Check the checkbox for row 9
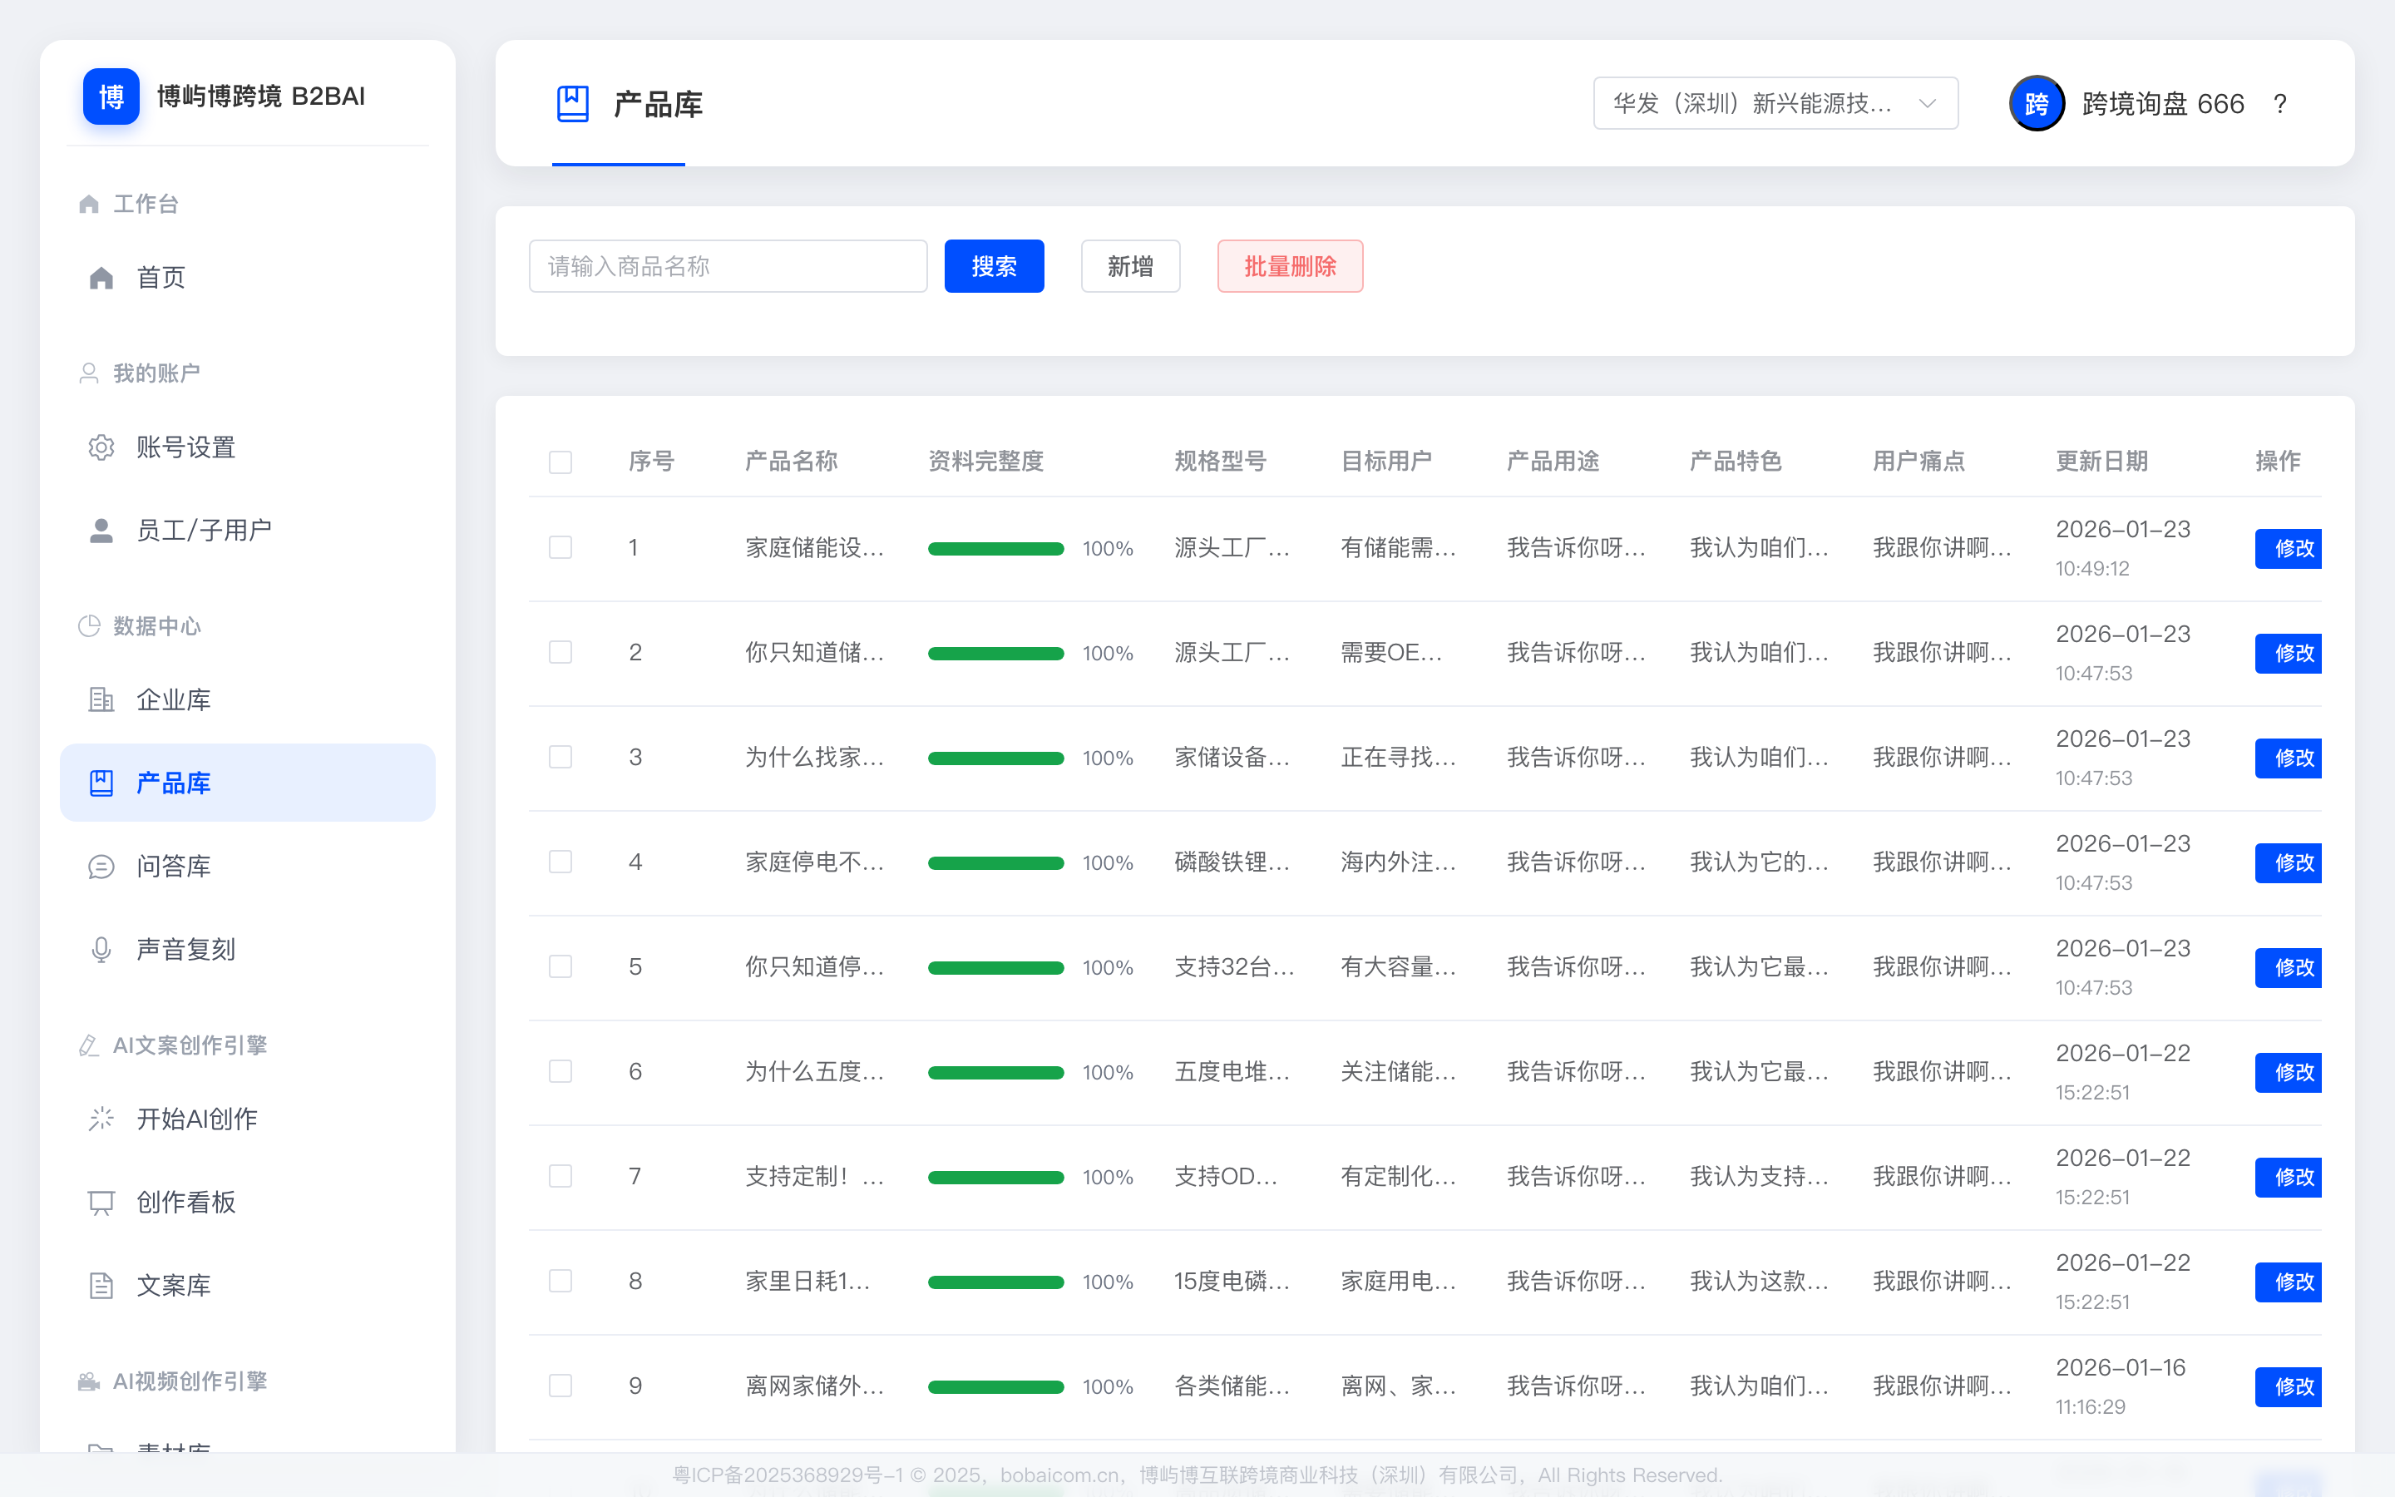Screen dimensions: 2395x1497 point(560,1386)
